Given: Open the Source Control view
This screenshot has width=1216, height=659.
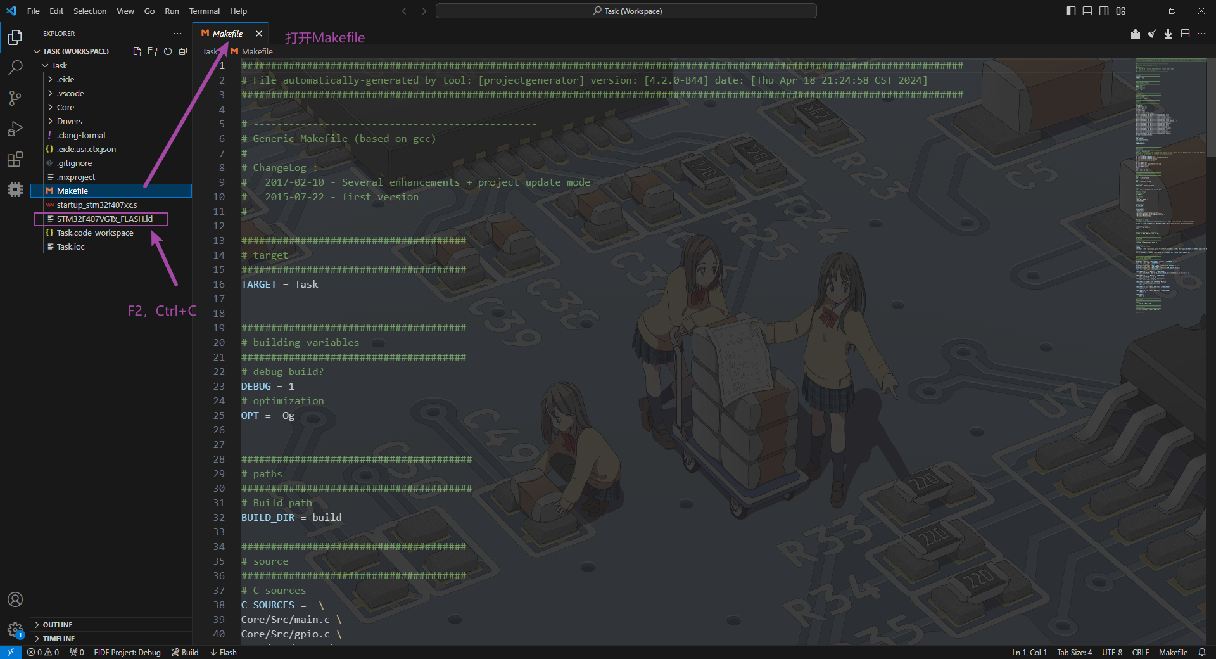Looking at the screenshot, I should point(15,98).
